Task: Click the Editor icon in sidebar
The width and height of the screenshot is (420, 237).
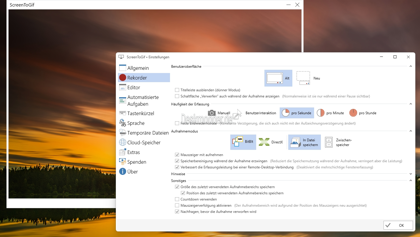Action: click(x=123, y=87)
